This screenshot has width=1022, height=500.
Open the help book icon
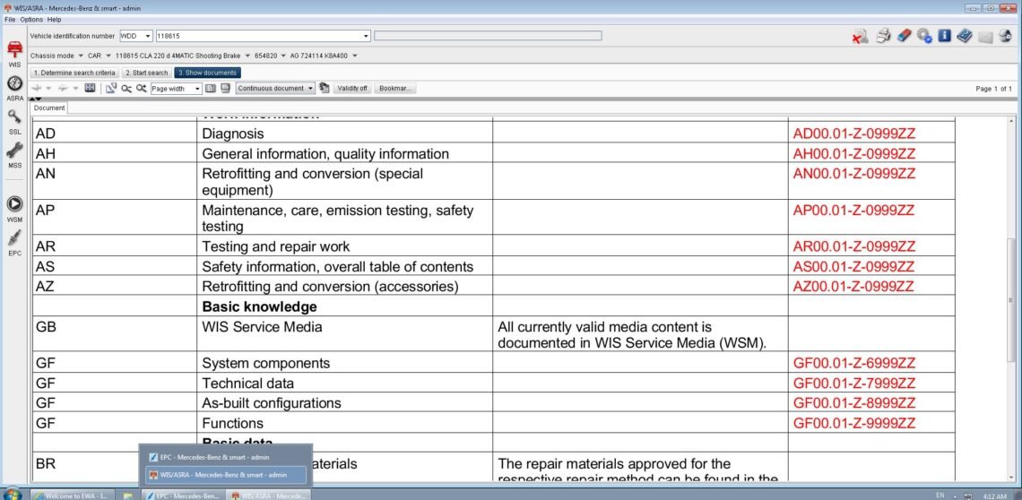click(x=965, y=37)
